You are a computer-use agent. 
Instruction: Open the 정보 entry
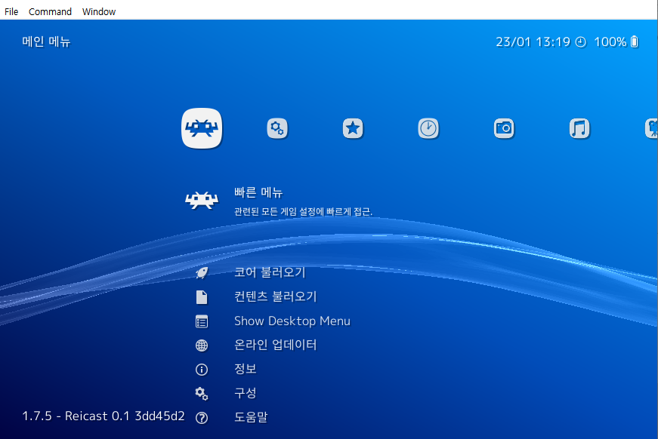click(x=245, y=369)
